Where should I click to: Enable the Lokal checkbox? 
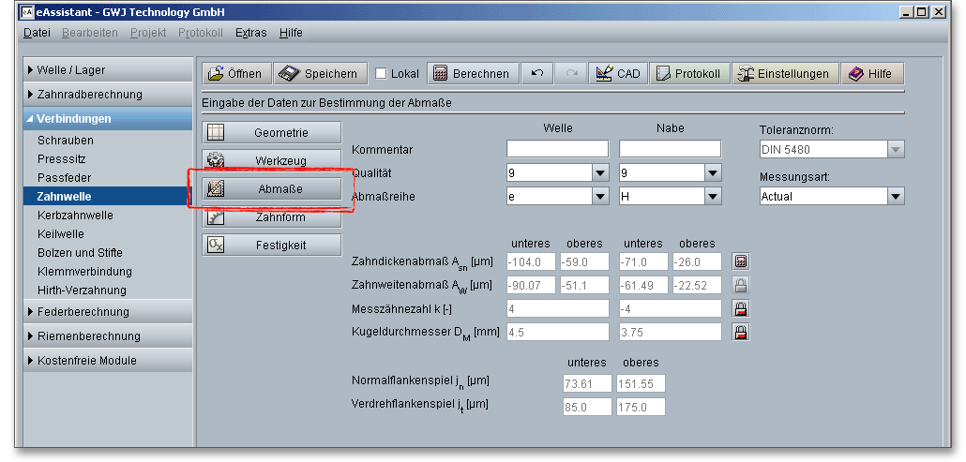coord(382,74)
